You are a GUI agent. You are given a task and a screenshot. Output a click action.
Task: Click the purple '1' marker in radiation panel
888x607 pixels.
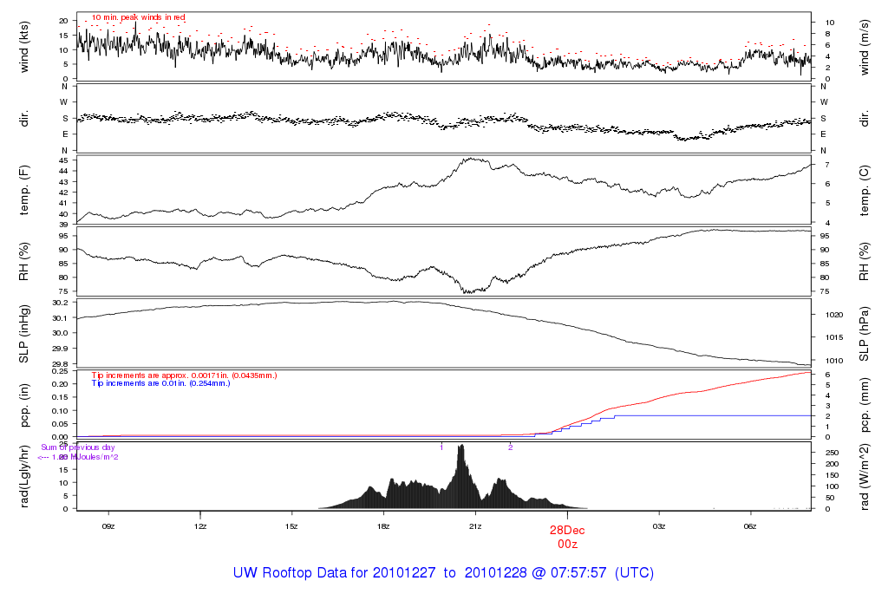(441, 447)
